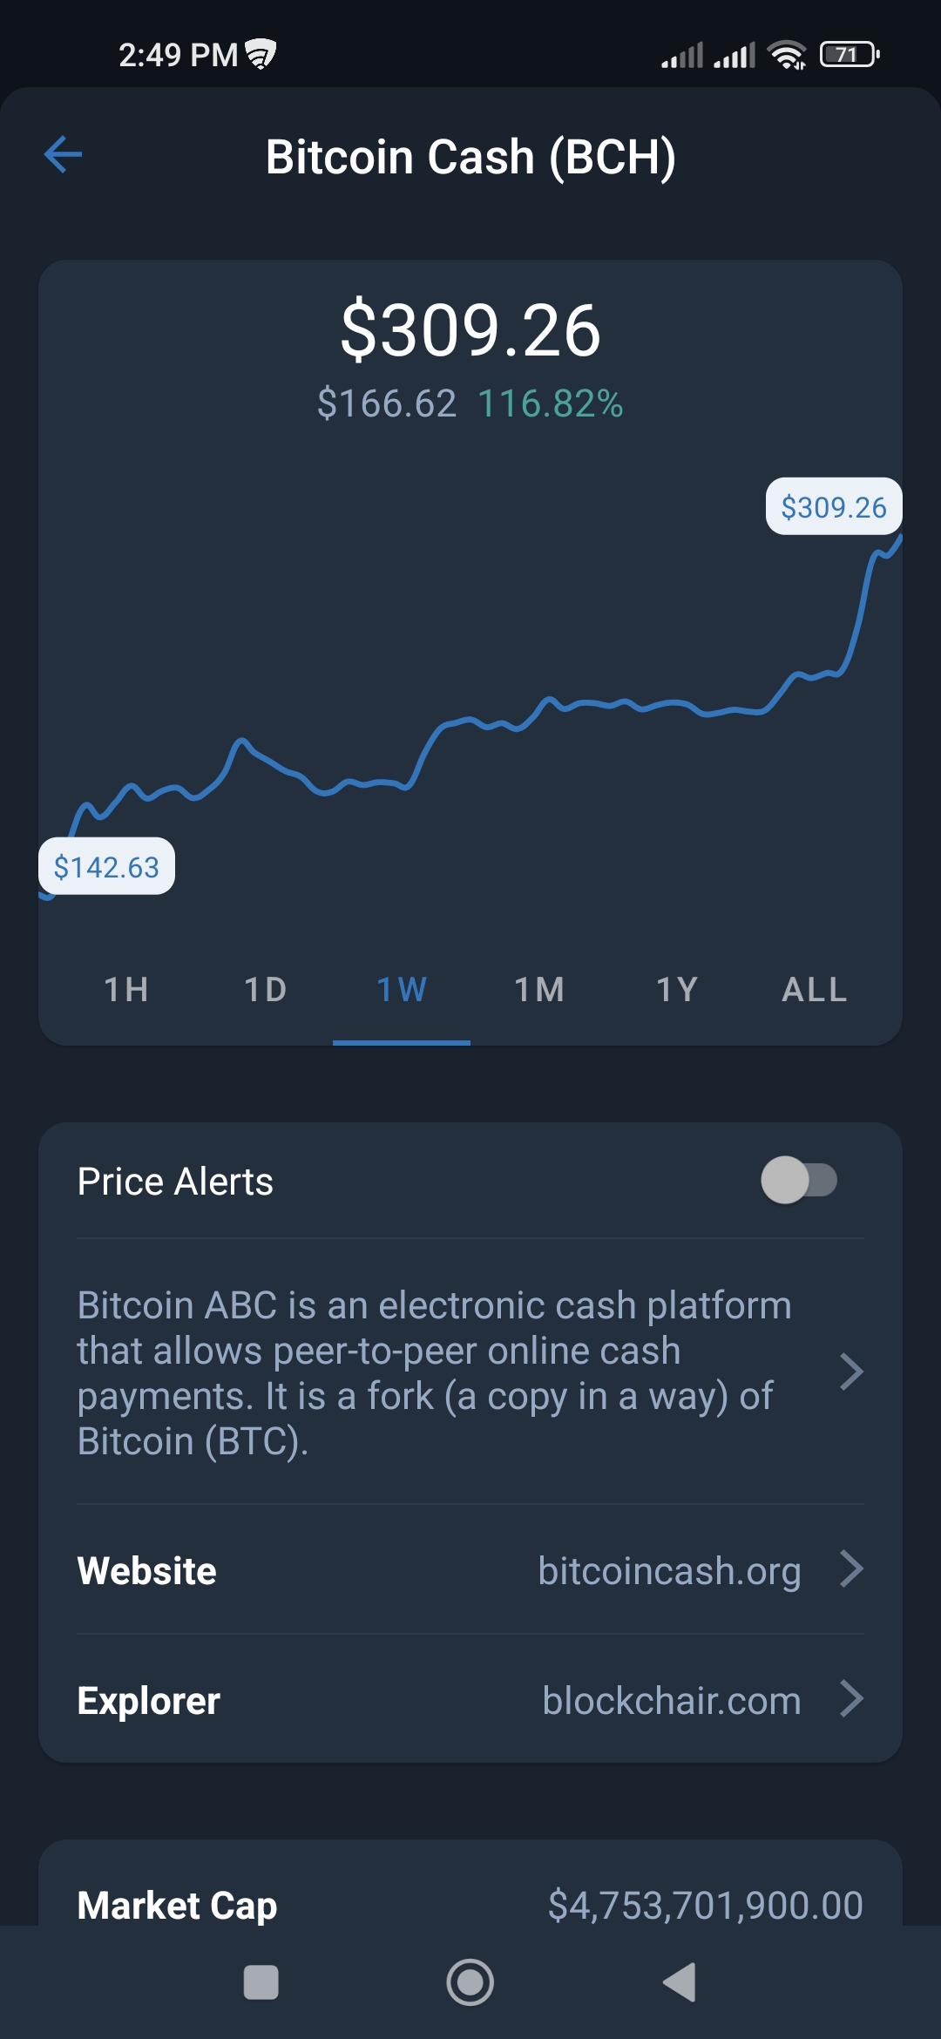Screen dimensions: 941x2039
Task: Tap the Android recent apps square
Action: [261, 1981]
